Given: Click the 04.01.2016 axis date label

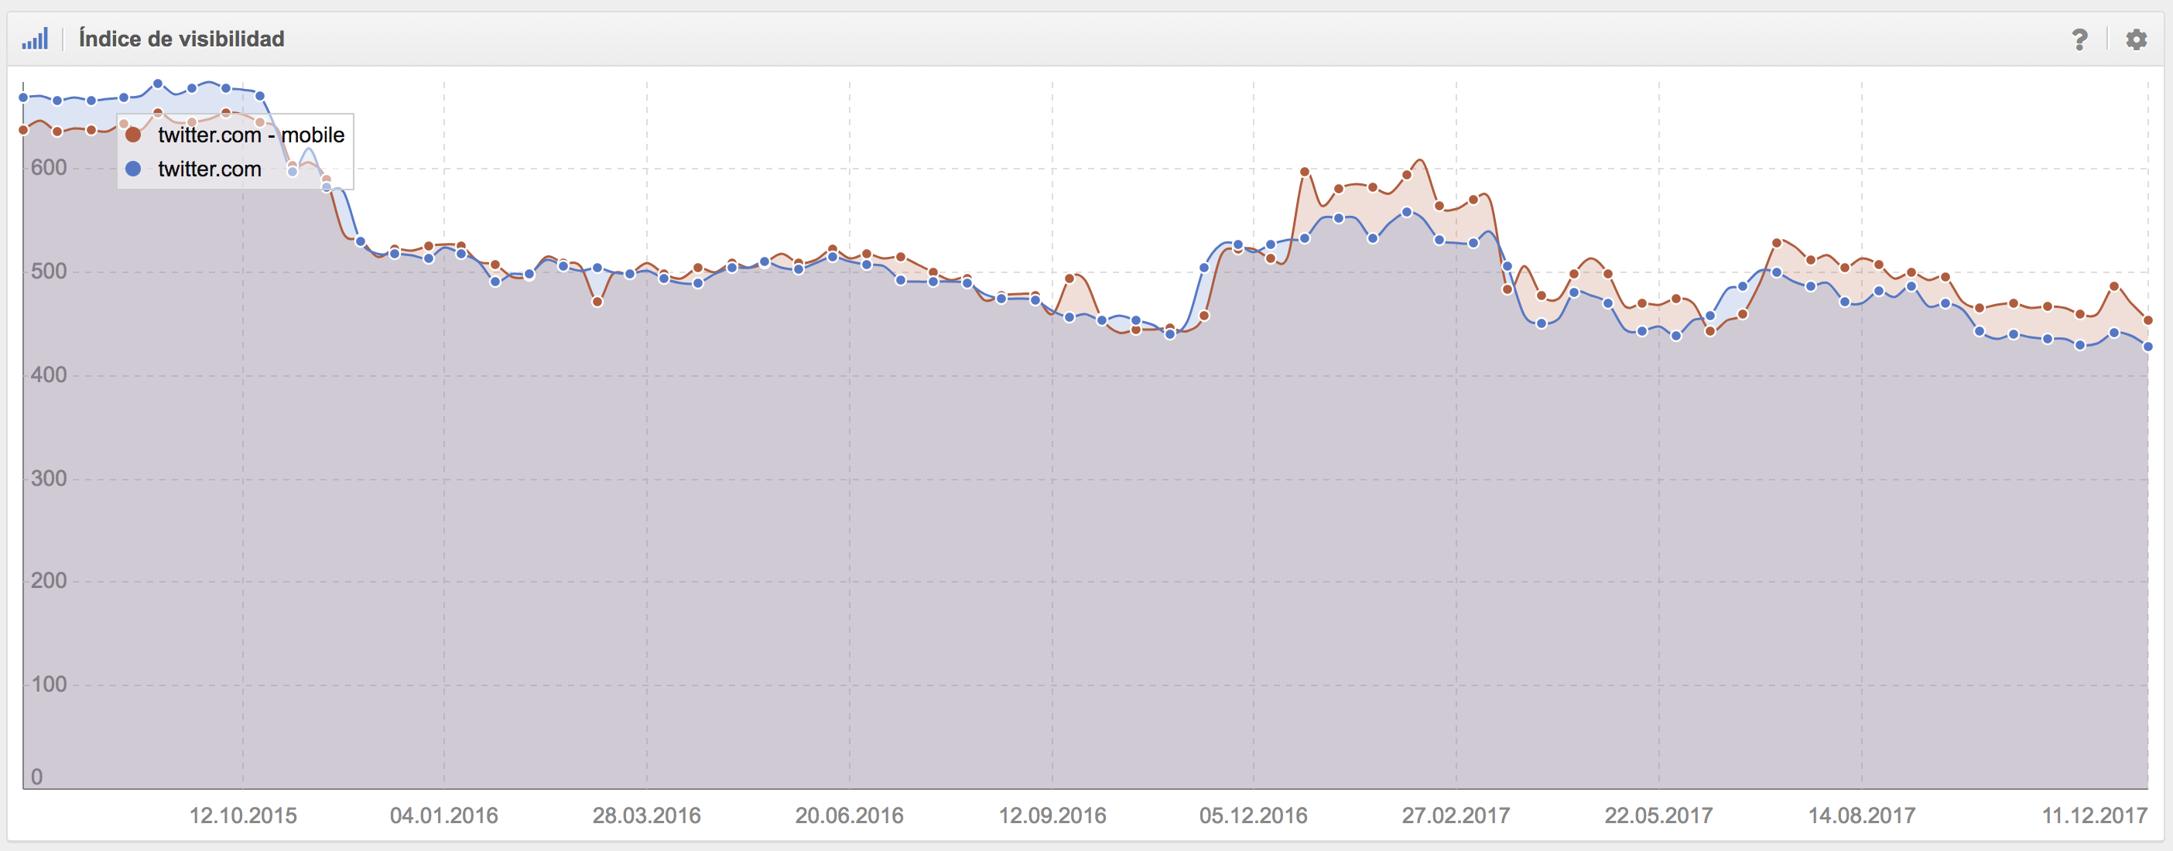Looking at the screenshot, I should [443, 815].
